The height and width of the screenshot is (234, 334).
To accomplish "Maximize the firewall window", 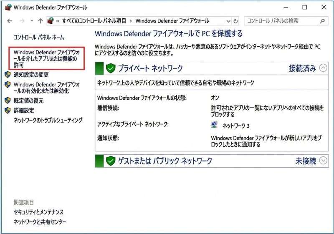I will click(x=305, y=7).
